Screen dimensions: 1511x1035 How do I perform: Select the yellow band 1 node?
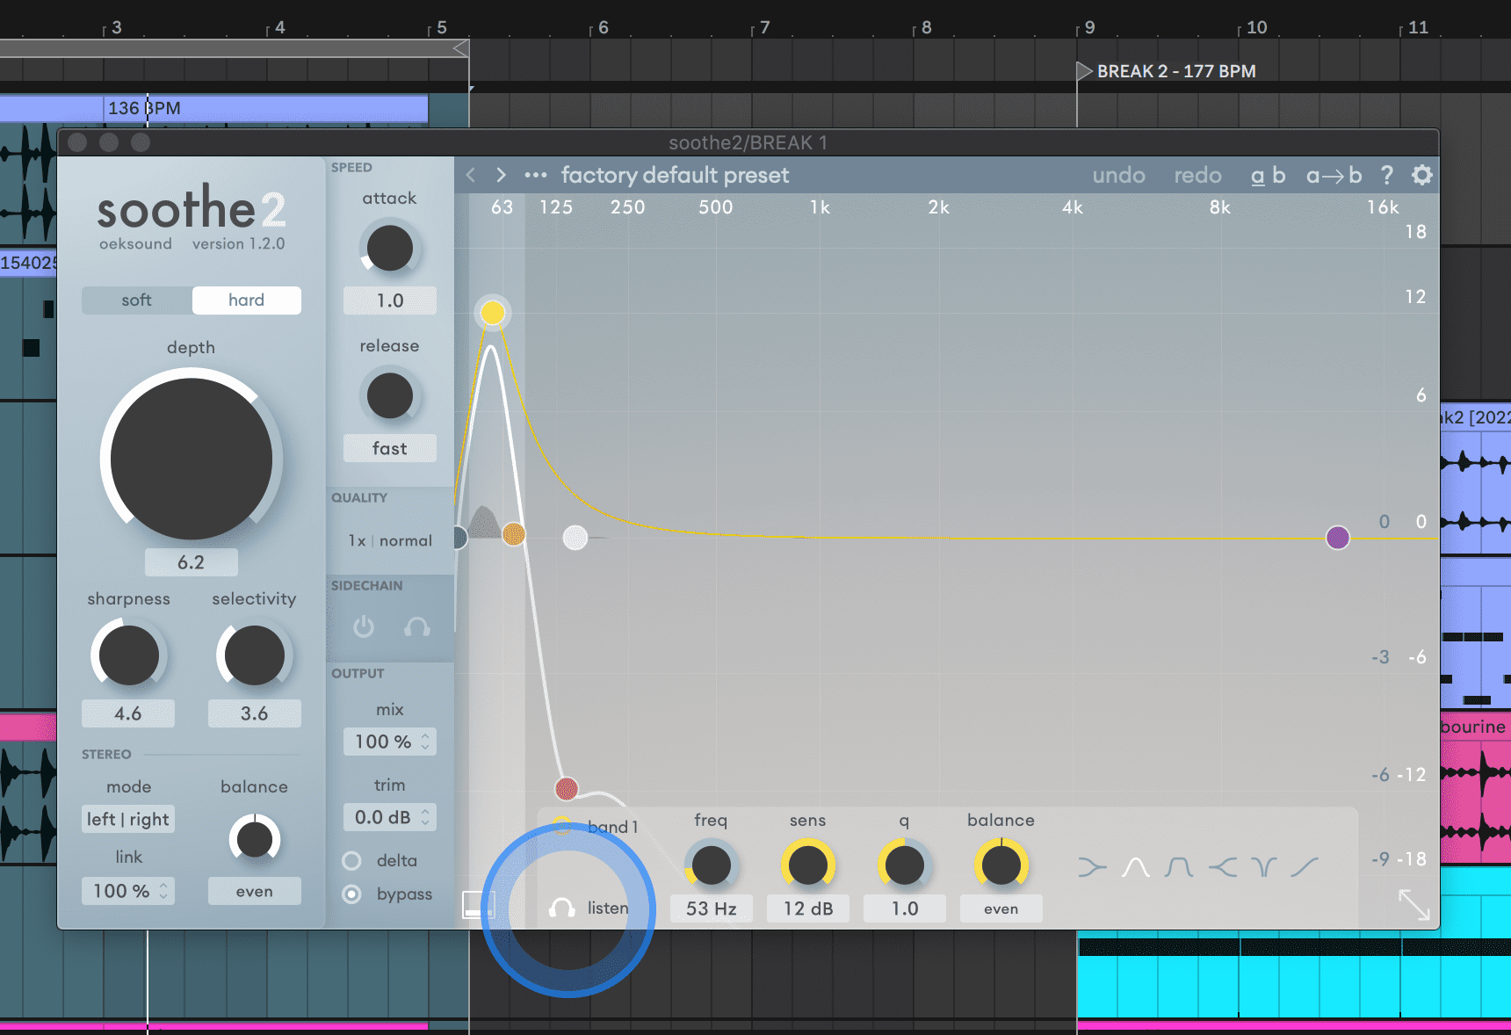click(493, 312)
